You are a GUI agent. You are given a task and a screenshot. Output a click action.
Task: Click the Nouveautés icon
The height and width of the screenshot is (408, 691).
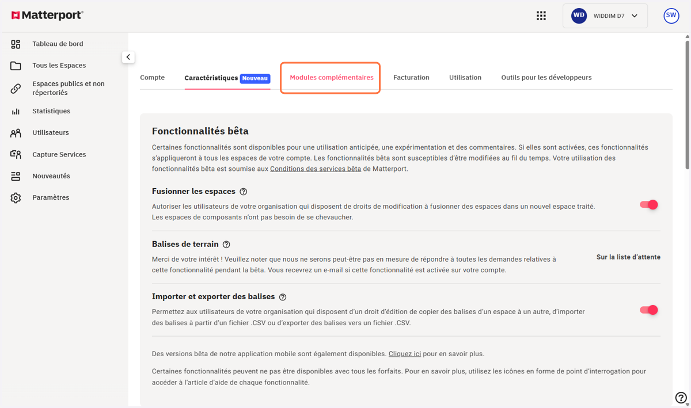(16, 176)
